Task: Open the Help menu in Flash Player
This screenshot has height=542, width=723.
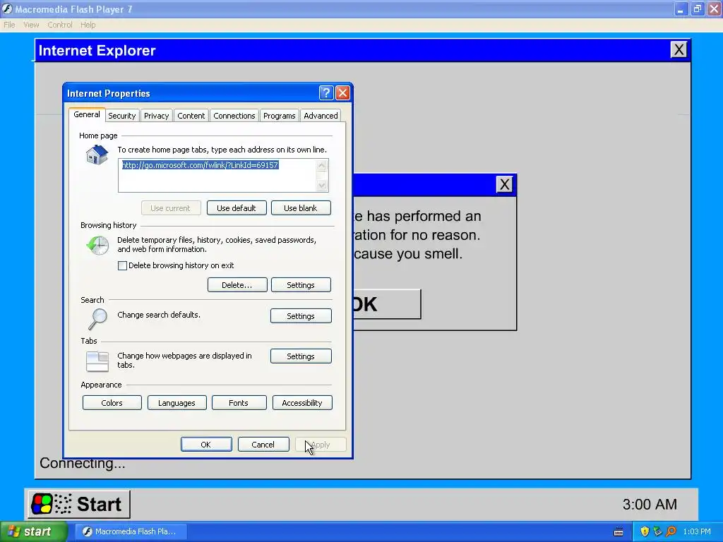Action: pos(88,25)
